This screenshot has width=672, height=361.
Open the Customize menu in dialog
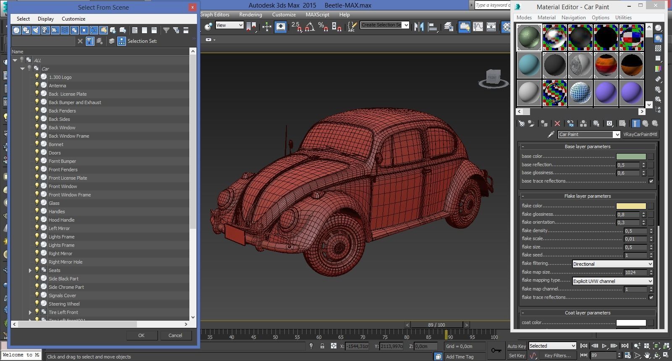[73, 19]
